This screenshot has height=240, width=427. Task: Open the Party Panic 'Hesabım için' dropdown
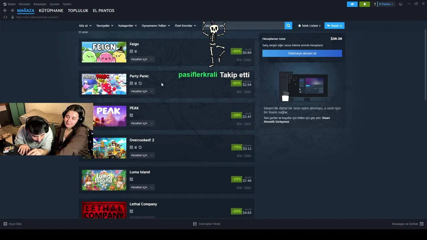pos(142,91)
